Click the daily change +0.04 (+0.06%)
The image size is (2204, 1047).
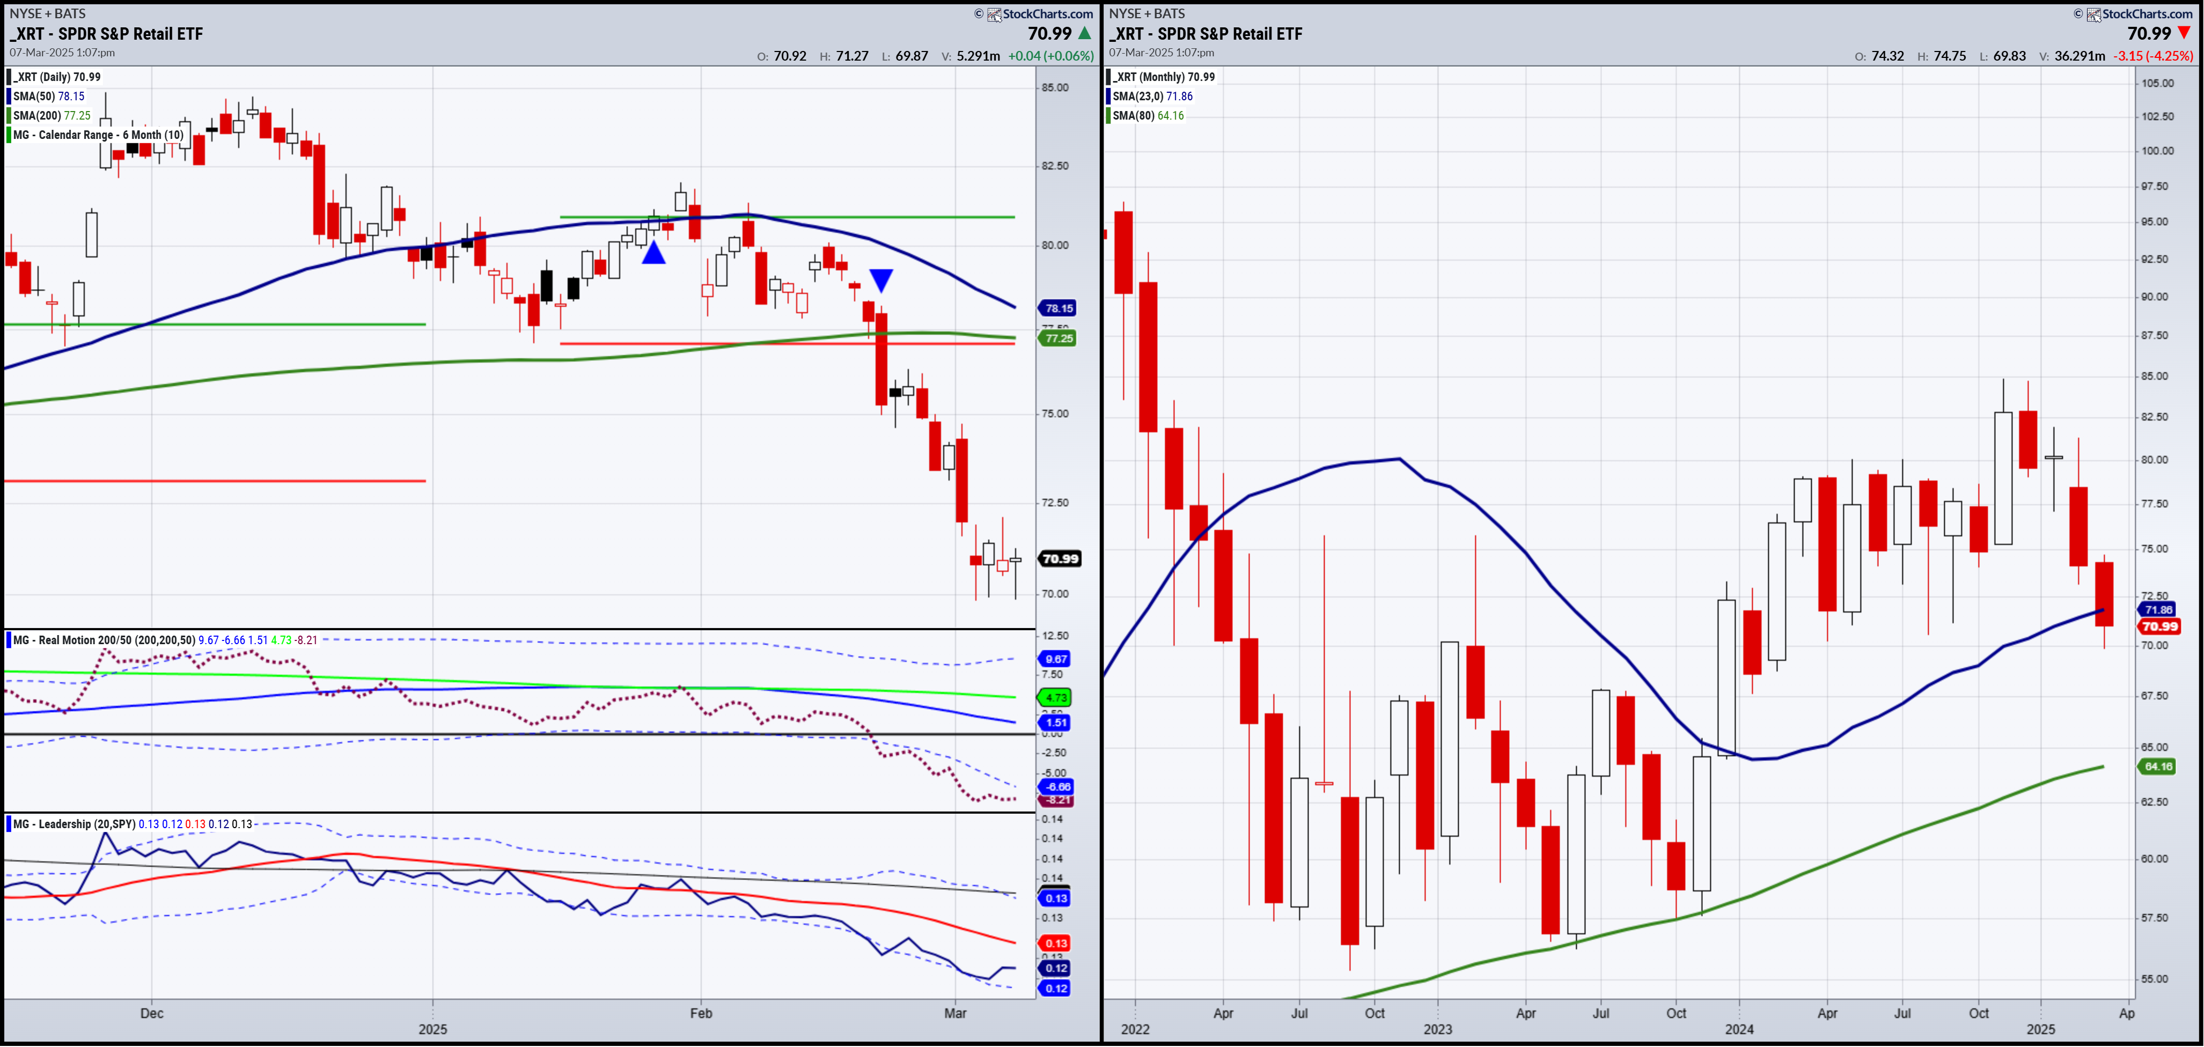[x=1052, y=56]
